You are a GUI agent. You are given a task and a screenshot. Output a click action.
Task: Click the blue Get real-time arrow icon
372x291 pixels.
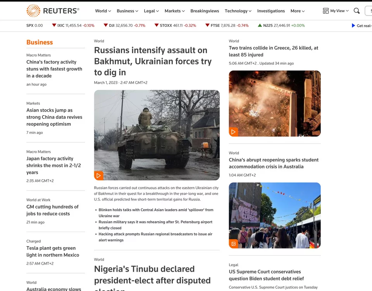coord(353,26)
